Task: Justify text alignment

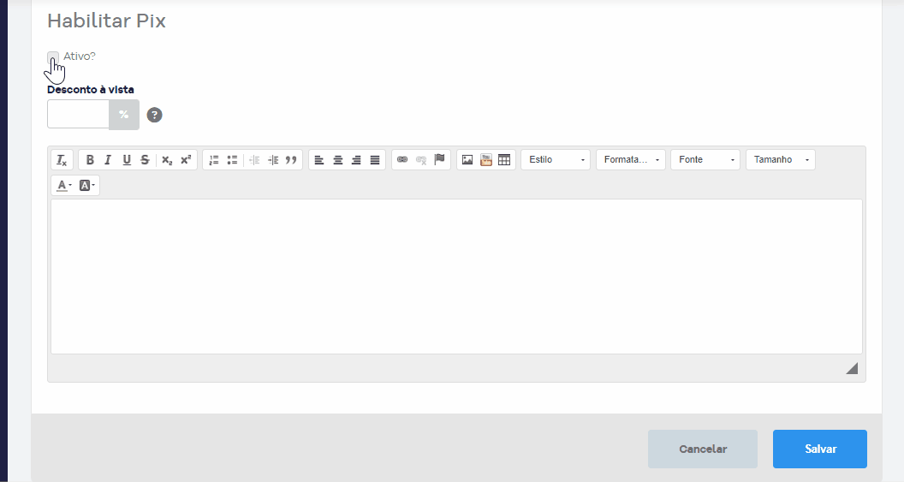Action: click(x=375, y=160)
